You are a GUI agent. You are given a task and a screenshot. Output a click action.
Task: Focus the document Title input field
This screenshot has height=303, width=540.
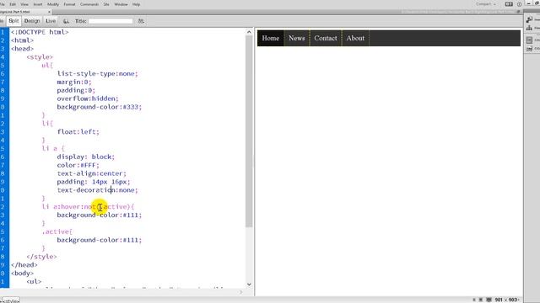click(111, 21)
